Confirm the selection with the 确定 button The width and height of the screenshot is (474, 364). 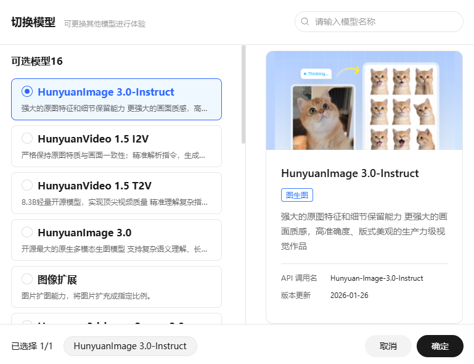click(439, 346)
